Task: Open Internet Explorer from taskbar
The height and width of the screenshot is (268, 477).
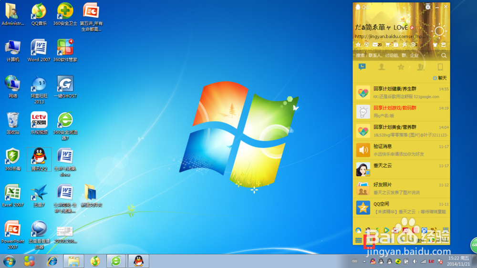Action: coord(52,261)
